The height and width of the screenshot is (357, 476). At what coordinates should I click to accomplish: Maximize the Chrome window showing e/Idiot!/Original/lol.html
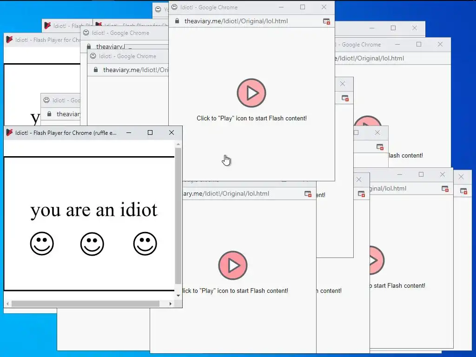click(419, 44)
